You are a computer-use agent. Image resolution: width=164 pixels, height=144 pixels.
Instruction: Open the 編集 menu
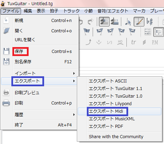point(28,11)
